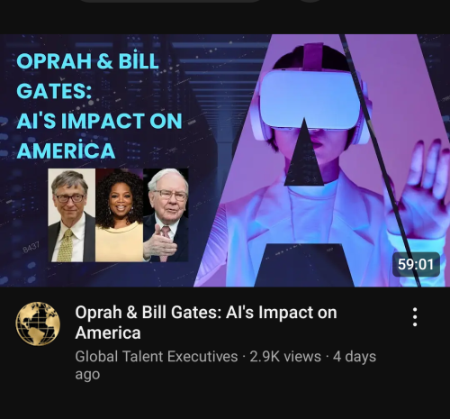The width and height of the screenshot is (450, 419).
Task: Open the "Oprah & Bill Gates: AI's Impact" title
Action: (x=206, y=323)
